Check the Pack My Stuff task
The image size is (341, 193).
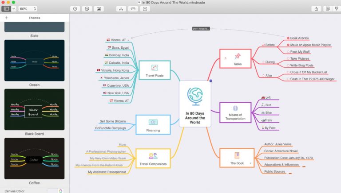click(x=288, y=52)
